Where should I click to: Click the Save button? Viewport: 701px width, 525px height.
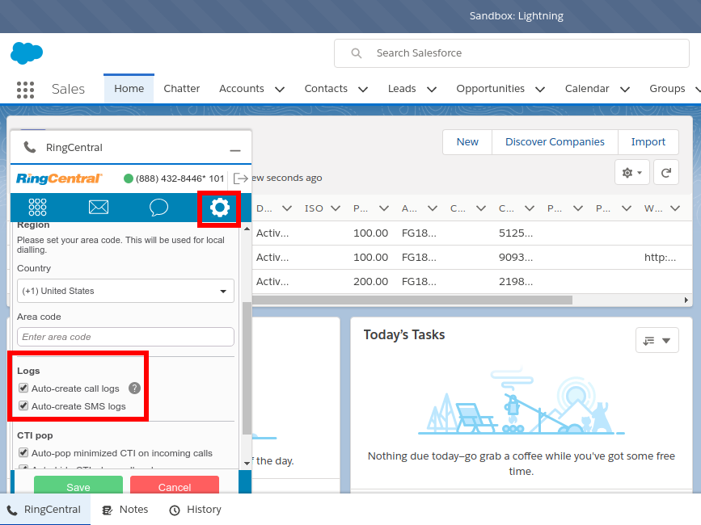coord(78,486)
